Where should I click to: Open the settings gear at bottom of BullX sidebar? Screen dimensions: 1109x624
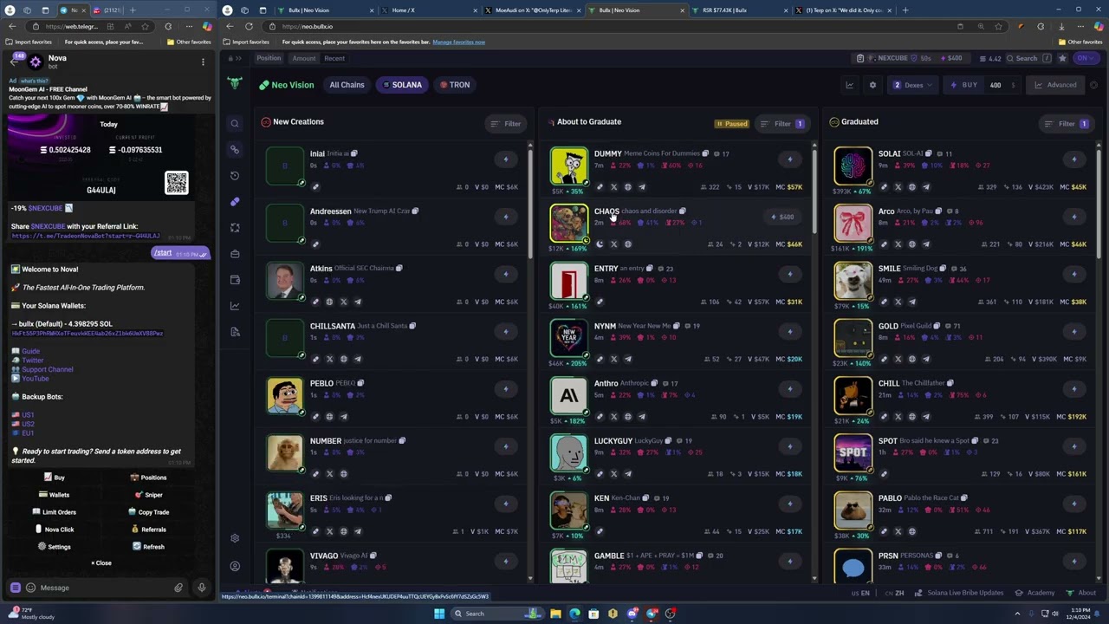[x=235, y=538]
